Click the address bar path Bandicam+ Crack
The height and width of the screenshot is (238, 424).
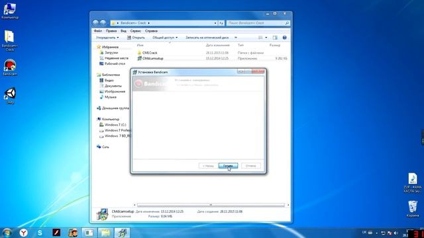pyautogui.click(x=133, y=23)
